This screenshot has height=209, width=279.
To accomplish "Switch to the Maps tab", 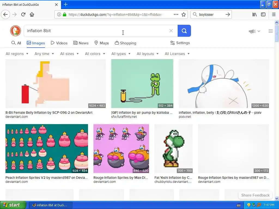I will [x=102, y=43].
